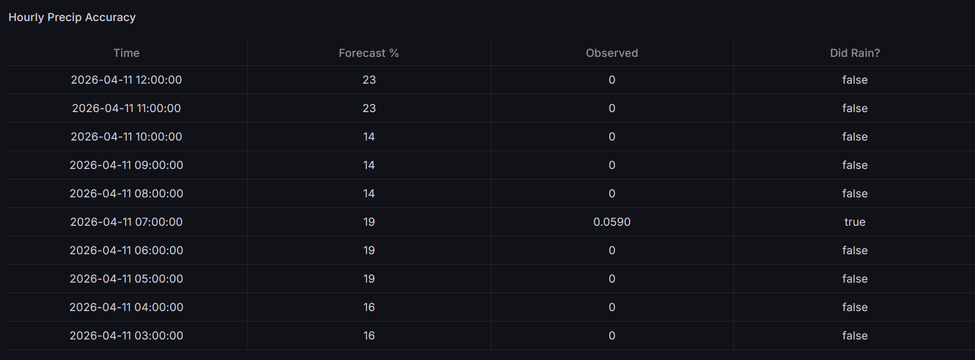This screenshot has height=360, width=975.
Task: Sort by the Observed column header
Action: tap(612, 53)
